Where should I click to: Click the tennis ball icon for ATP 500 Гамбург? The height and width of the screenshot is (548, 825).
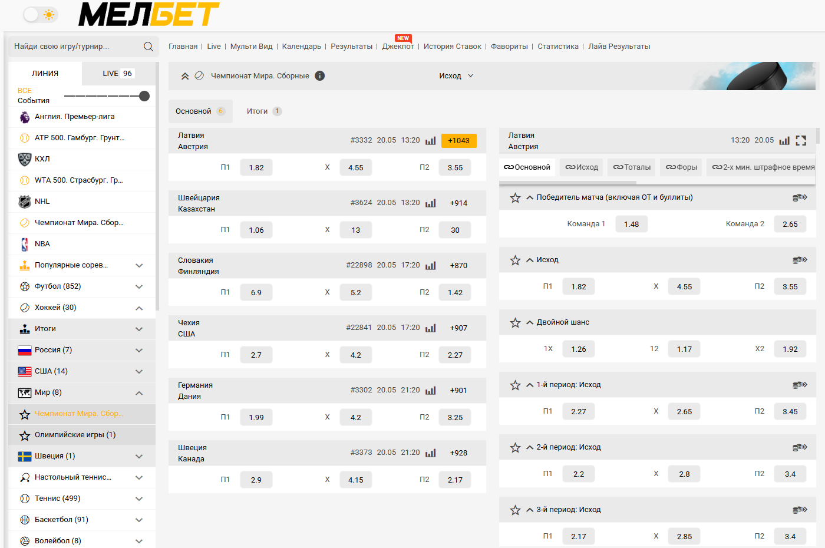[25, 138]
